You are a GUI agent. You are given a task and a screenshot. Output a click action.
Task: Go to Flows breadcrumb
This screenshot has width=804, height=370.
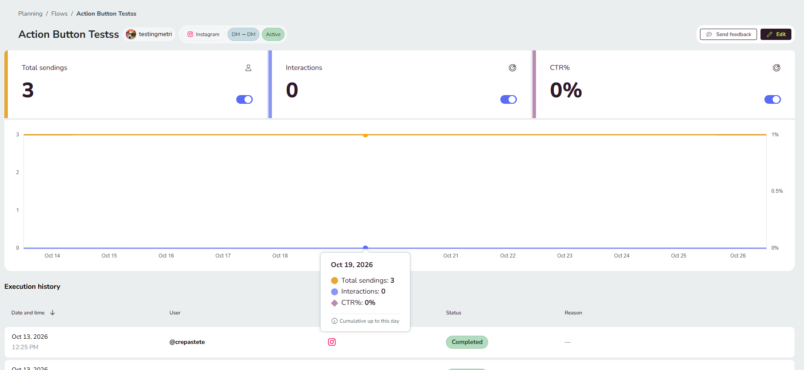point(60,13)
